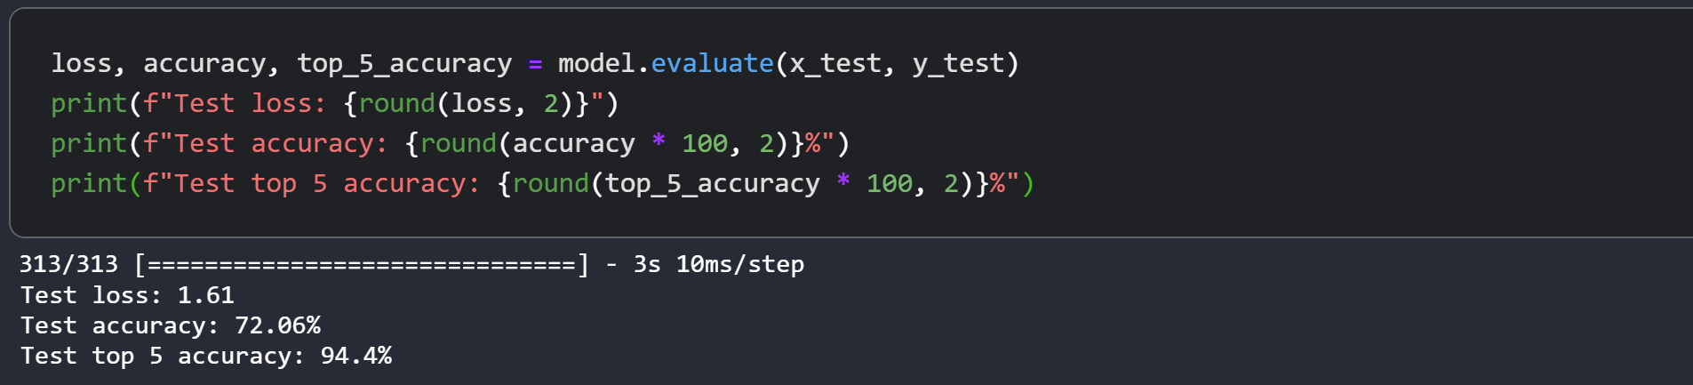Click the evaluate method call
The height and width of the screenshot is (385, 1693).
pyautogui.click(x=712, y=63)
